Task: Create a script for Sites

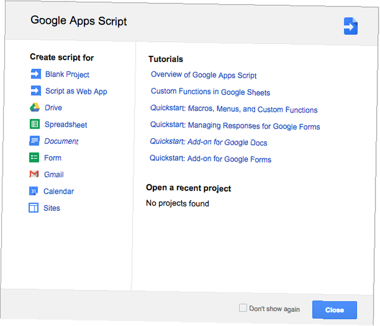Action: coord(52,208)
